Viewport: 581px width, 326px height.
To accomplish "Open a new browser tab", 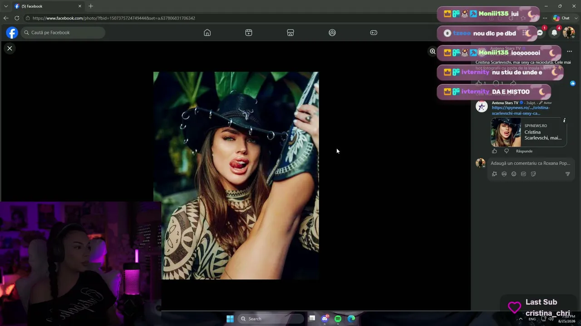I will (91, 6).
